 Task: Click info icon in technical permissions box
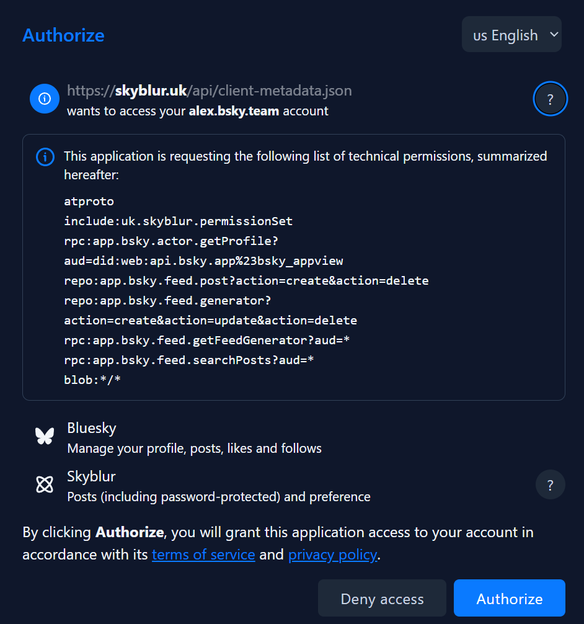45,158
